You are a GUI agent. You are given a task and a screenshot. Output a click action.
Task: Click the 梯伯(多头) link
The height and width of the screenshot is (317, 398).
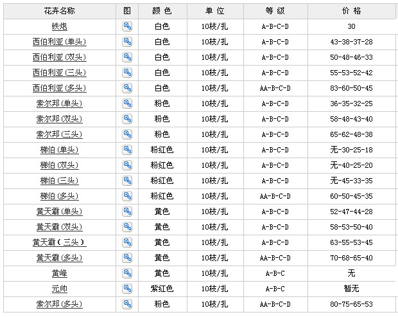click(60, 196)
